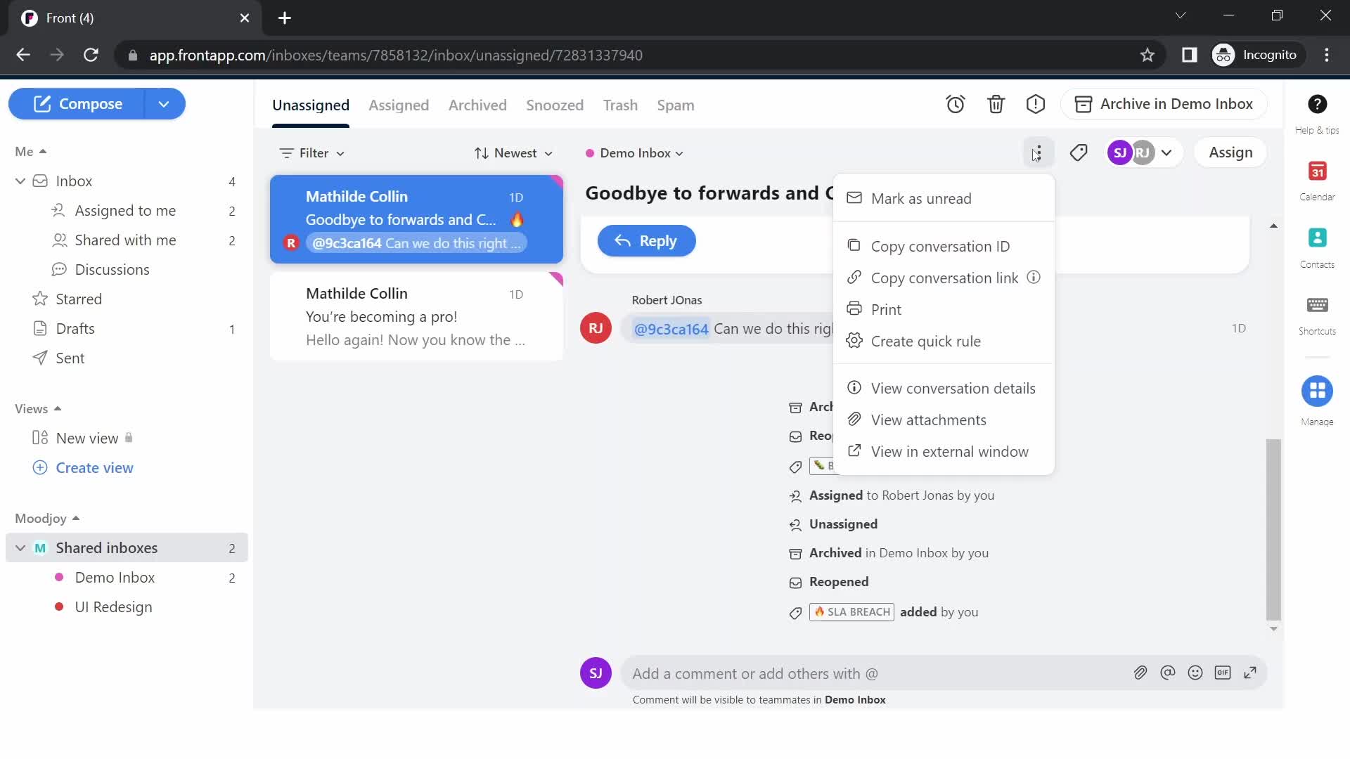
Task: Click Copy conversation ID option
Action: [x=941, y=245]
